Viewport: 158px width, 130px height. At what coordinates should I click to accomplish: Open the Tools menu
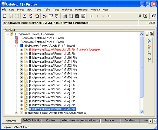tap(38, 10)
